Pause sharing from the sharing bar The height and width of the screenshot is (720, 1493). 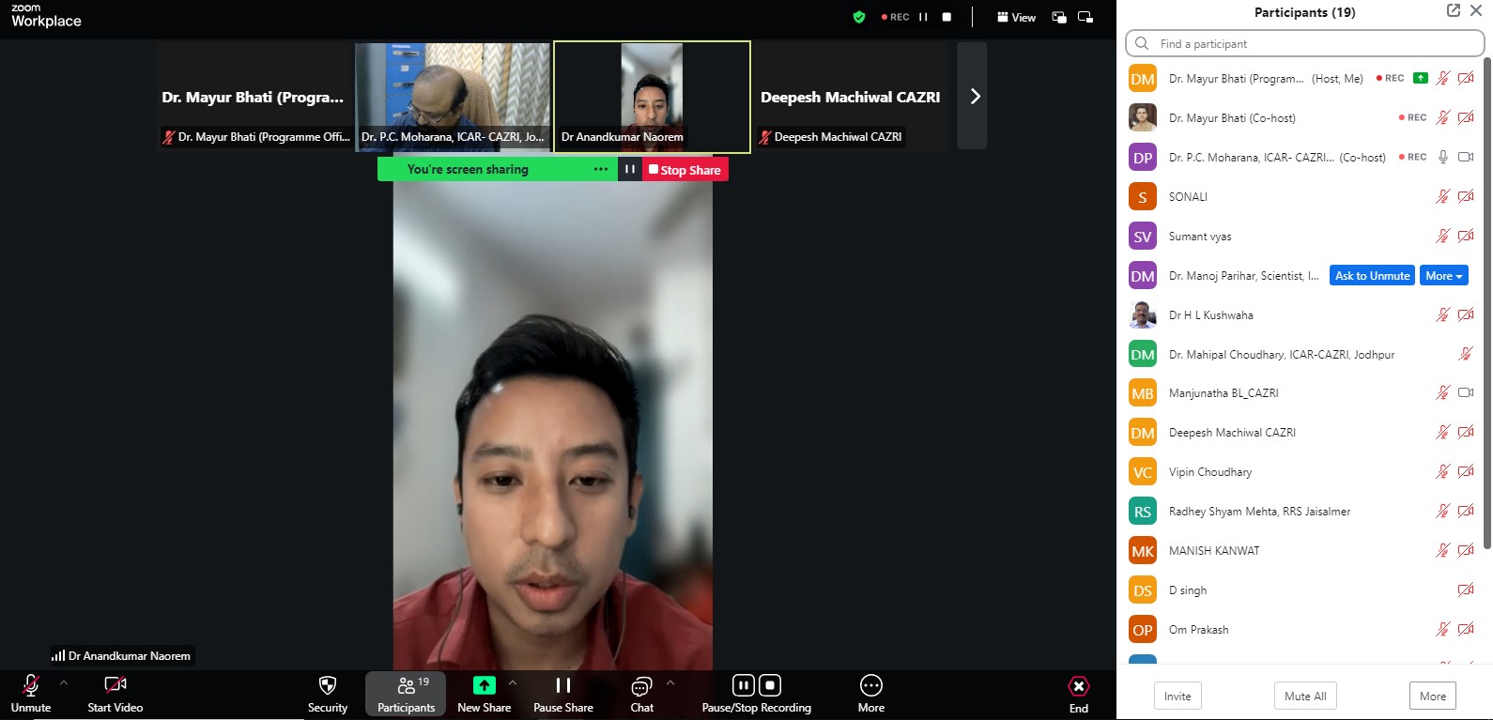pos(630,170)
